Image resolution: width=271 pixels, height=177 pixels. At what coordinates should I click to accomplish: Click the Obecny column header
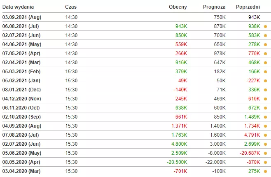[x=178, y=7]
